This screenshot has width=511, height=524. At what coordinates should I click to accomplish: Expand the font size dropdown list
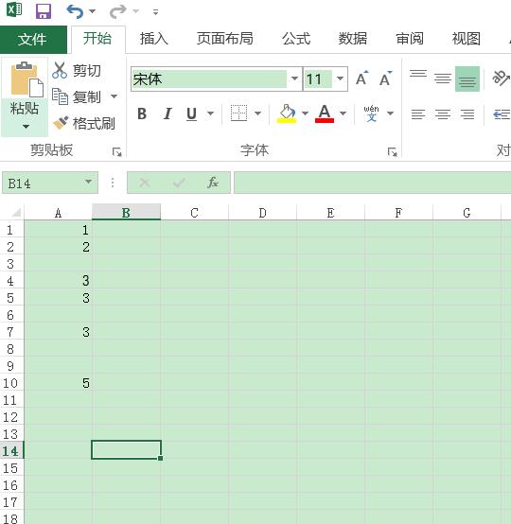[340, 79]
